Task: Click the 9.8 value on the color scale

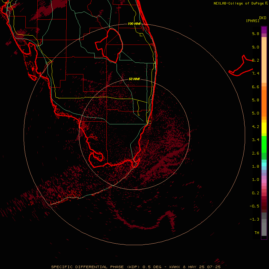Action: point(256,33)
